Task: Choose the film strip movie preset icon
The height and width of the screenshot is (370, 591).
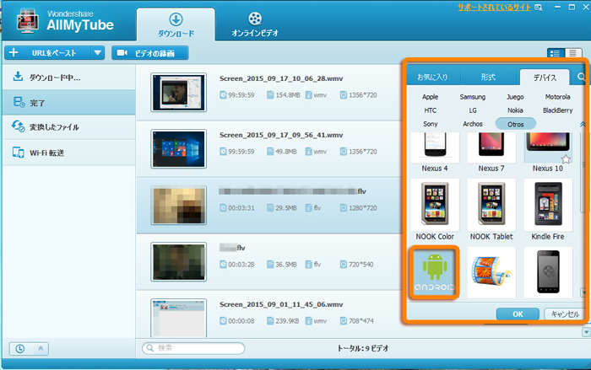Action: pos(491,272)
